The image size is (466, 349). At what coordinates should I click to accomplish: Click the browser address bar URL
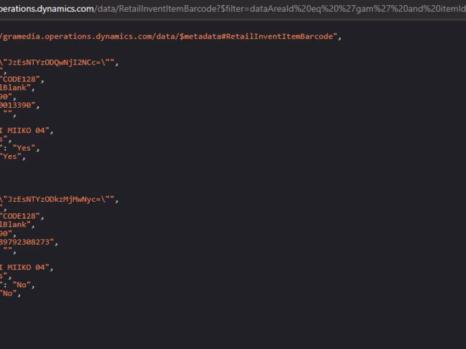[x=233, y=9]
